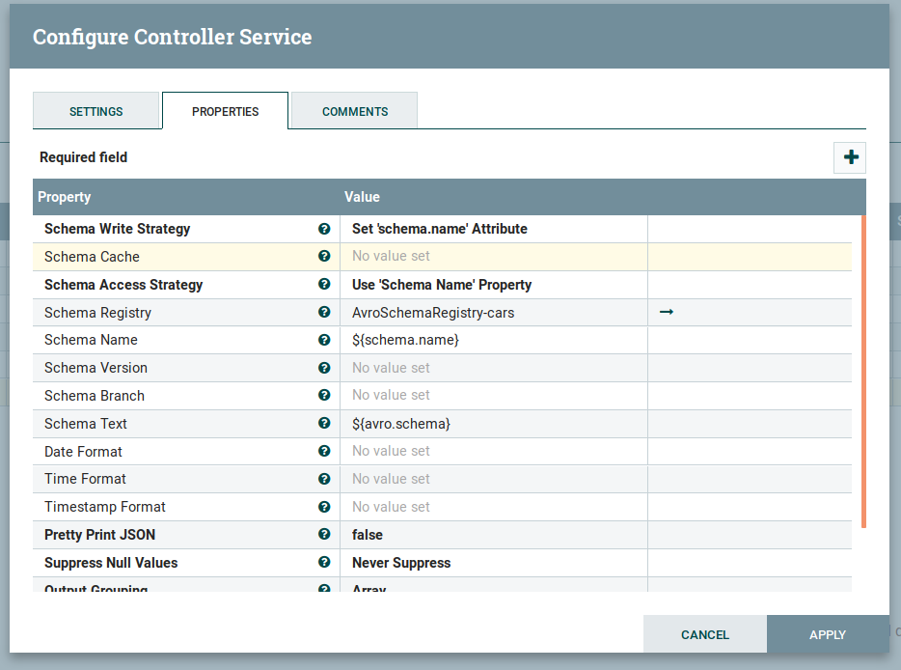This screenshot has width=901, height=670.
Task: Show help for Suppress Null Values
Action: click(324, 563)
